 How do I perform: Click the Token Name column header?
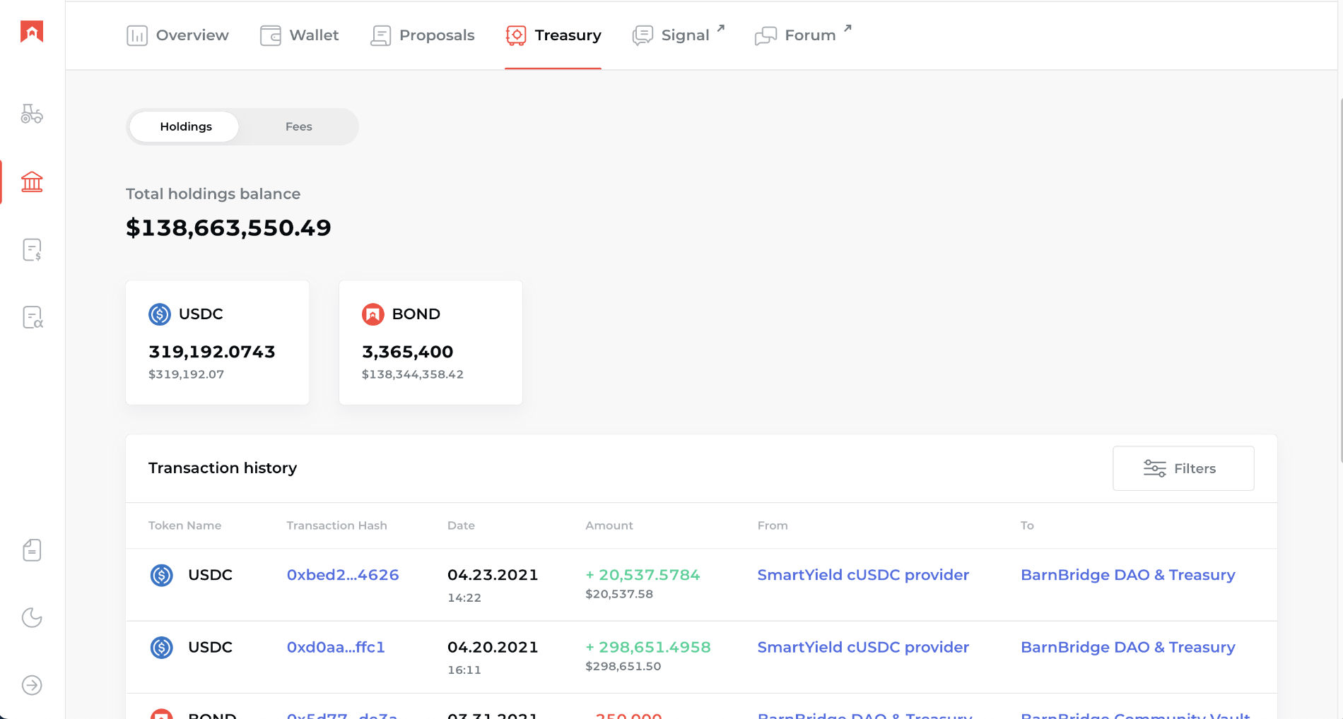coord(184,525)
